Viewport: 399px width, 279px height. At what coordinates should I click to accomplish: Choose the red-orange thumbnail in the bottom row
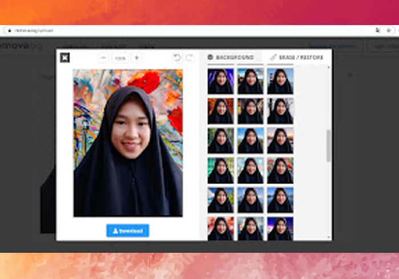pos(221,228)
